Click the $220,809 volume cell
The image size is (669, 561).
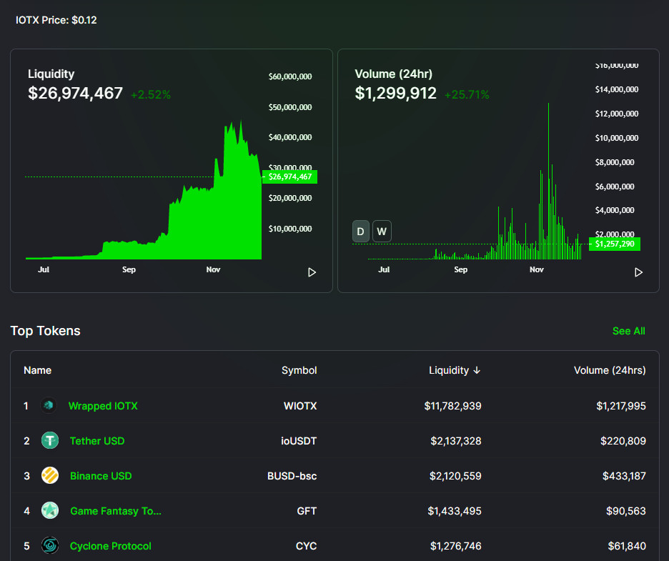click(x=623, y=441)
